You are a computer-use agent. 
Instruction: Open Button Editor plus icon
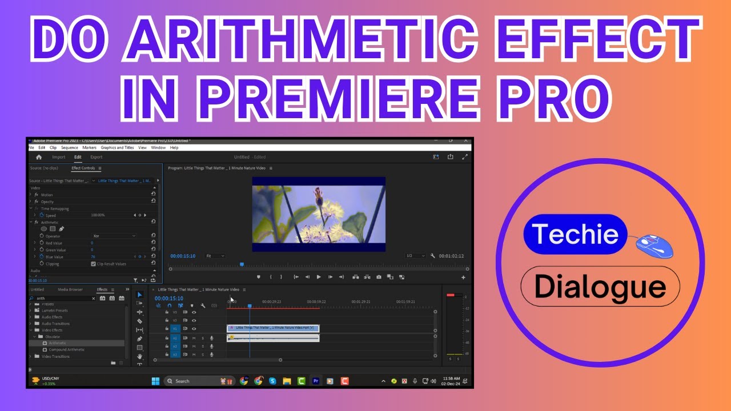(463, 277)
